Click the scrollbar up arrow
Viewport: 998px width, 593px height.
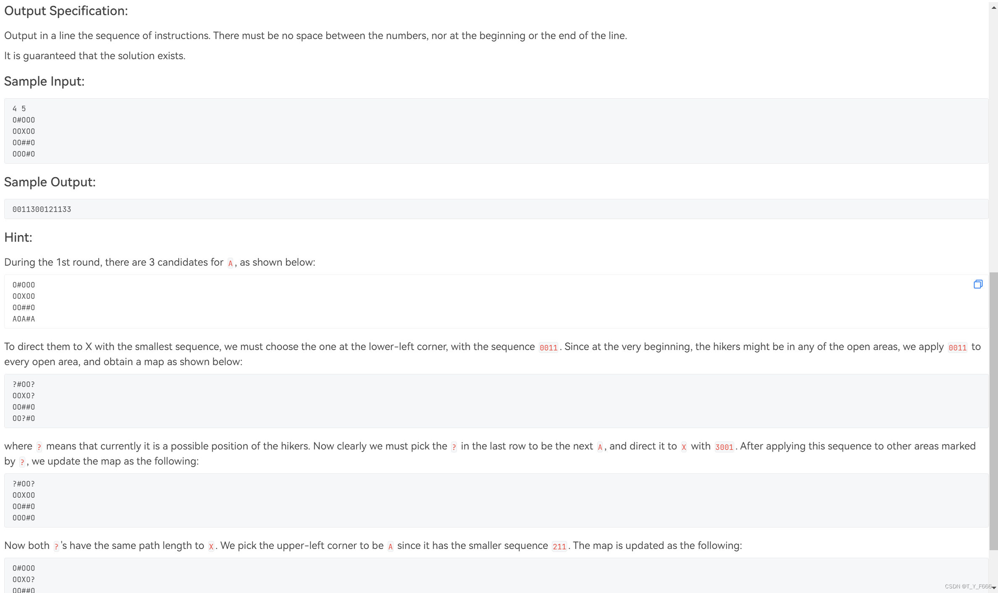(x=993, y=7)
